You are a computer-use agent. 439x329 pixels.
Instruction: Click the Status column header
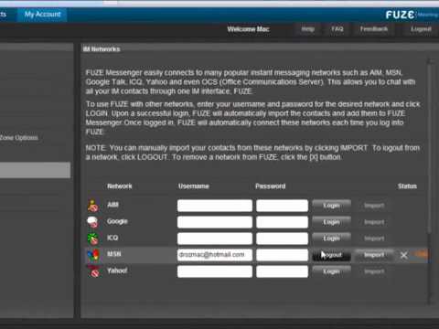(407, 186)
